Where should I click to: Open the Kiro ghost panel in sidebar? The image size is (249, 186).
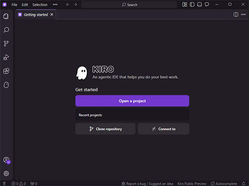pos(6,85)
